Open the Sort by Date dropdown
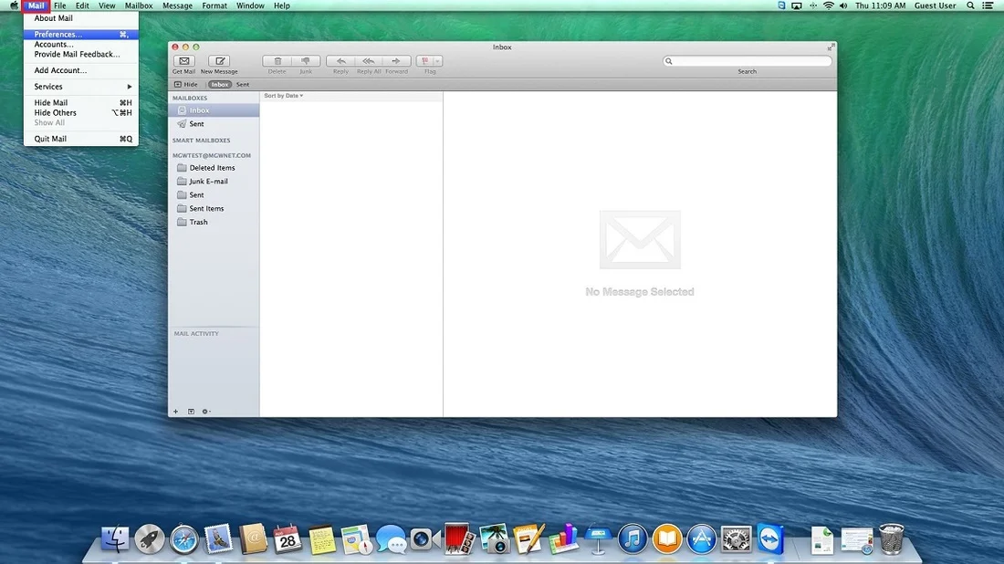The image size is (1004, 564). pos(284,96)
